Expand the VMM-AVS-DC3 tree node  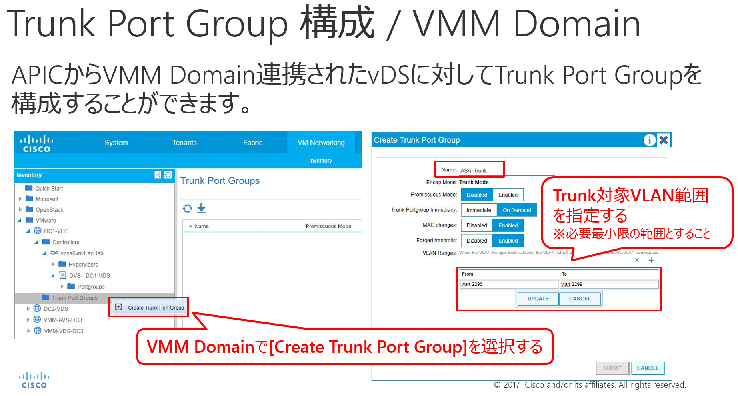coord(28,320)
